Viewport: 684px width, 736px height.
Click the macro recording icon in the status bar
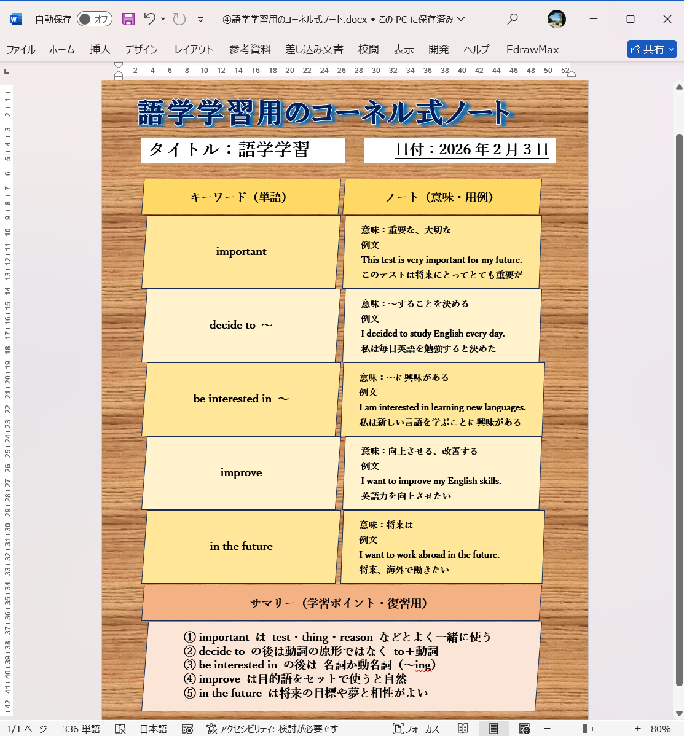click(187, 729)
